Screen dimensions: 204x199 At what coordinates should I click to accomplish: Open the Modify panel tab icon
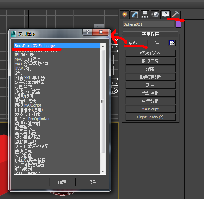point(135,14)
